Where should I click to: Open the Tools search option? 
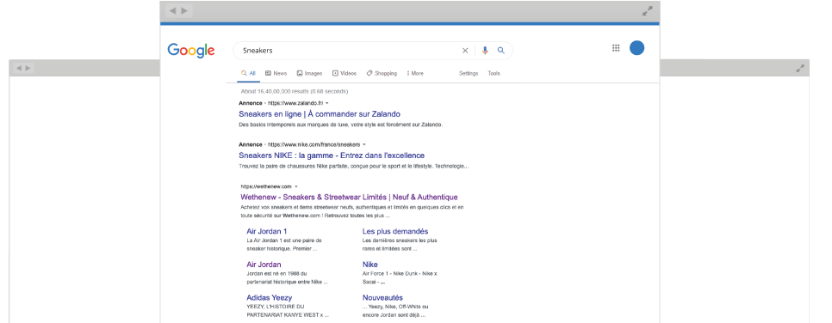click(x=494, y=74)
